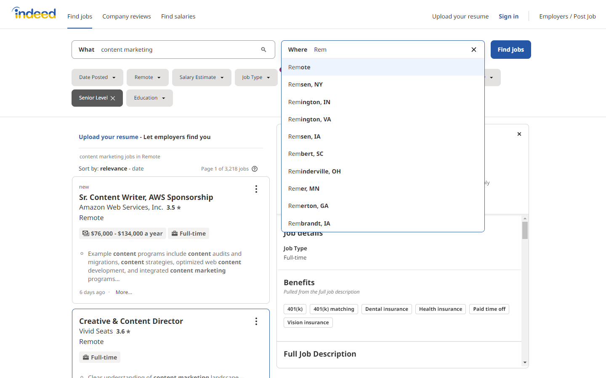Open Company reviews page
The image size is (606, 378).
coord(127,16)
